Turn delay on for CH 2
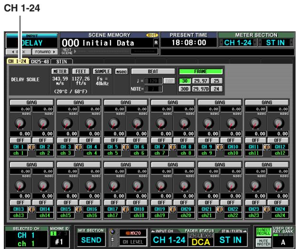Viewport: 297px width, 249px height. pos(43,140)
